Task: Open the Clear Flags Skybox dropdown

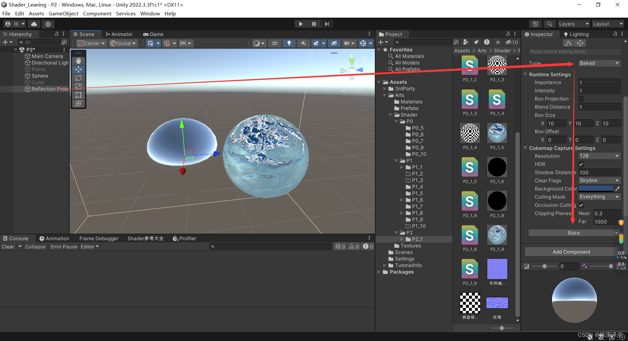Action: coord(599,180)
